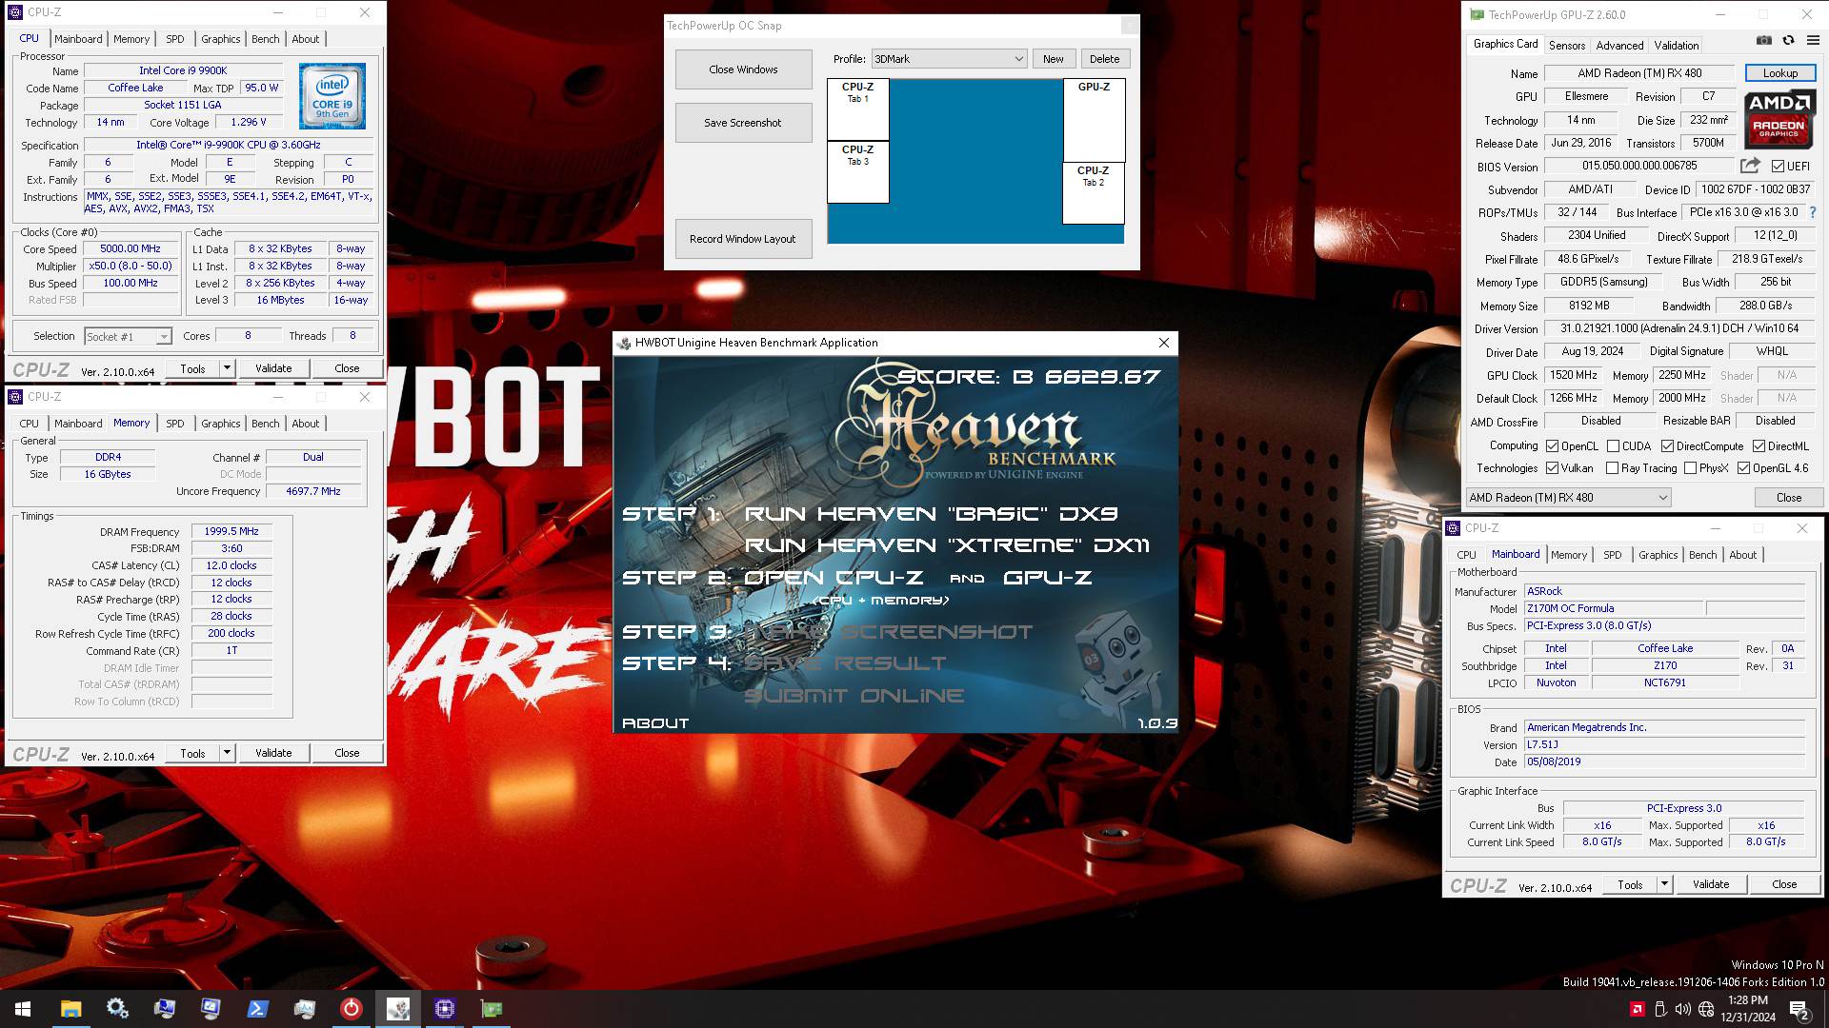Toggle the DirectCompute checkbox
This screenshot has width=1829, height=1028.
tap(1667, 445)
